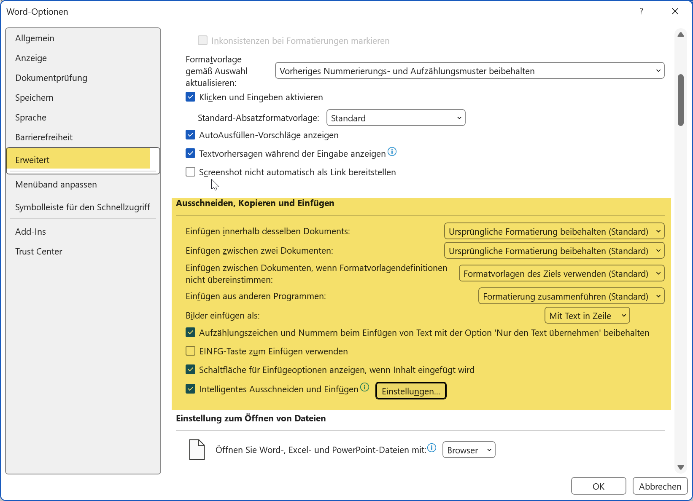Switch to the Sprache category
693x501 pixels.
tap(83, 118)
